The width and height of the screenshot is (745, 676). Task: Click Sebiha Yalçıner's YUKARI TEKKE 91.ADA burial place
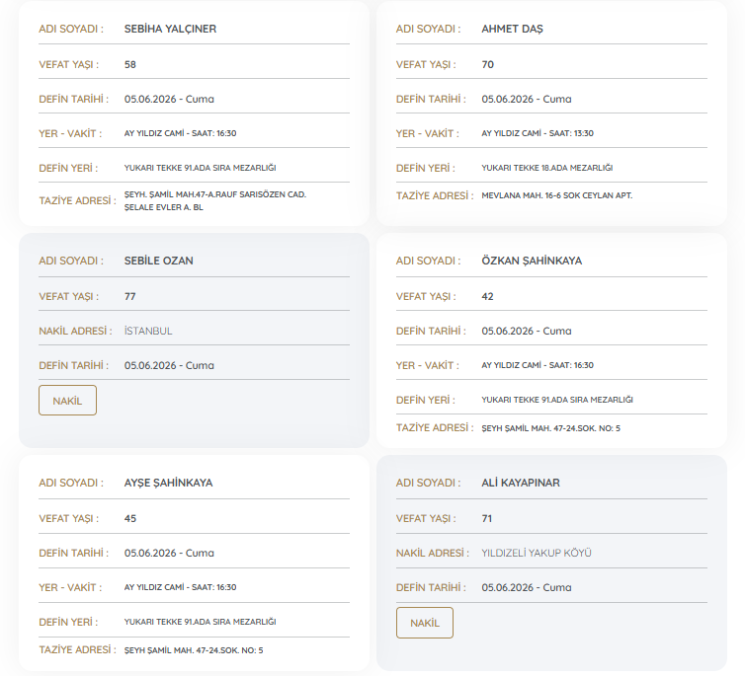tap(200, 168)
